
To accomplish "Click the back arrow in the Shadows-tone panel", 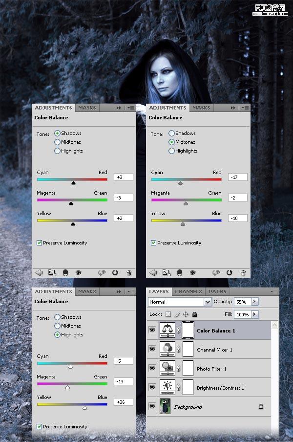I will (39, 273).
